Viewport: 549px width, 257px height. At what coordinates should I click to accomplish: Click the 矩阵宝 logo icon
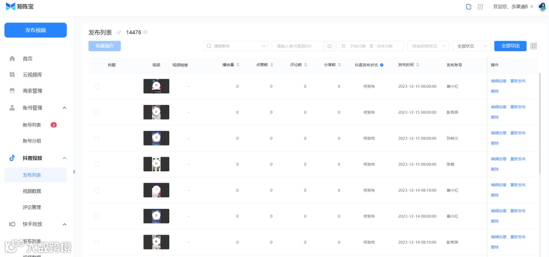coord(11,6)
